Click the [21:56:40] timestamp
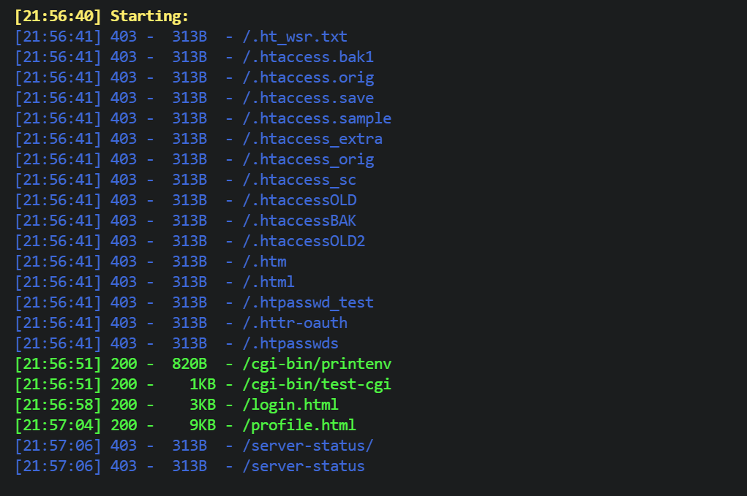 click(58, 16)
